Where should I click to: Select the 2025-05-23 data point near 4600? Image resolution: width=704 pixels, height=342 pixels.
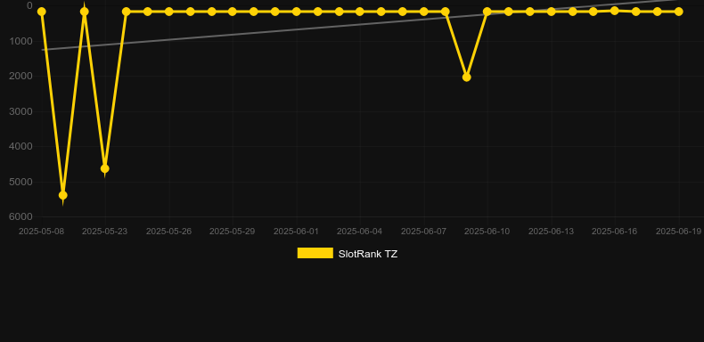(x=104, y=168)
